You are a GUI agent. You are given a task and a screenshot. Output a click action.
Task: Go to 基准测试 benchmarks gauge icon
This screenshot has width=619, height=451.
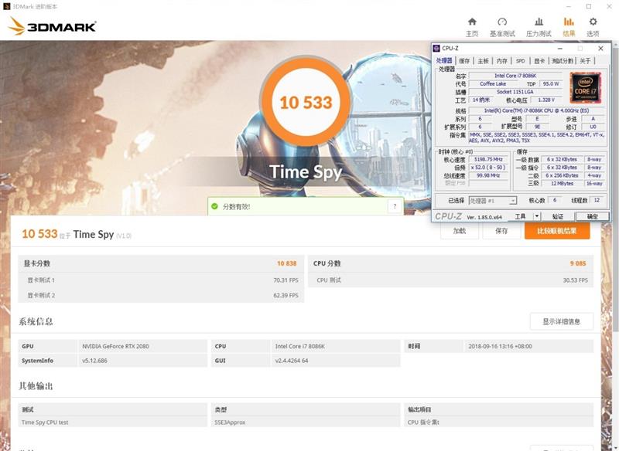502,25
